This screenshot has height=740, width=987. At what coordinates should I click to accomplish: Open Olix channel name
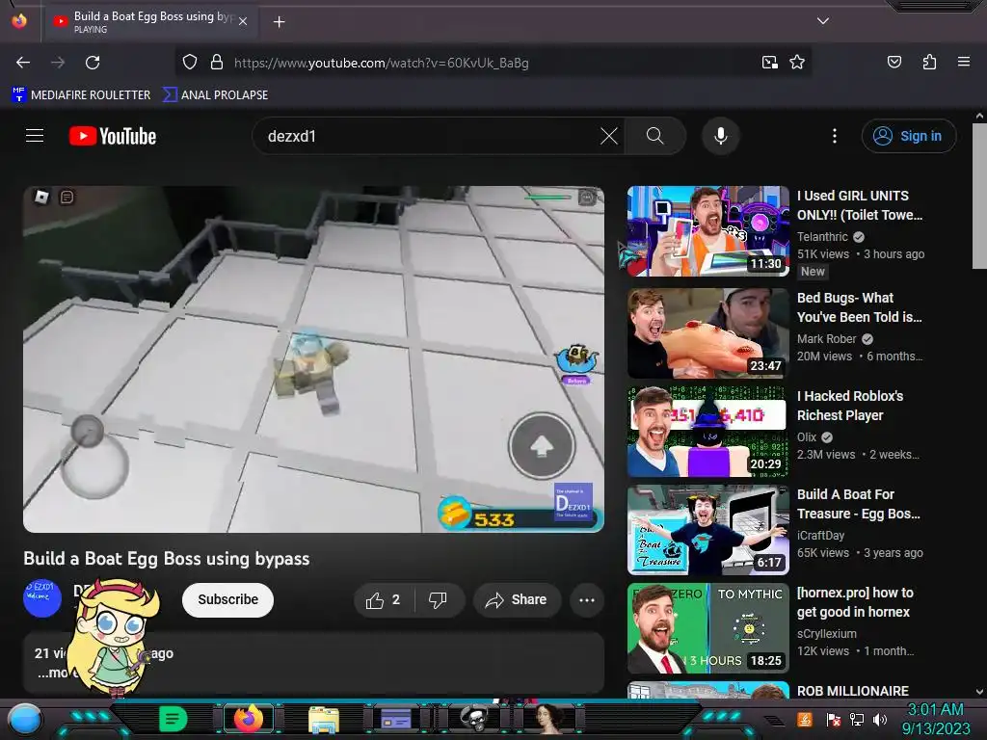point(807,436)
